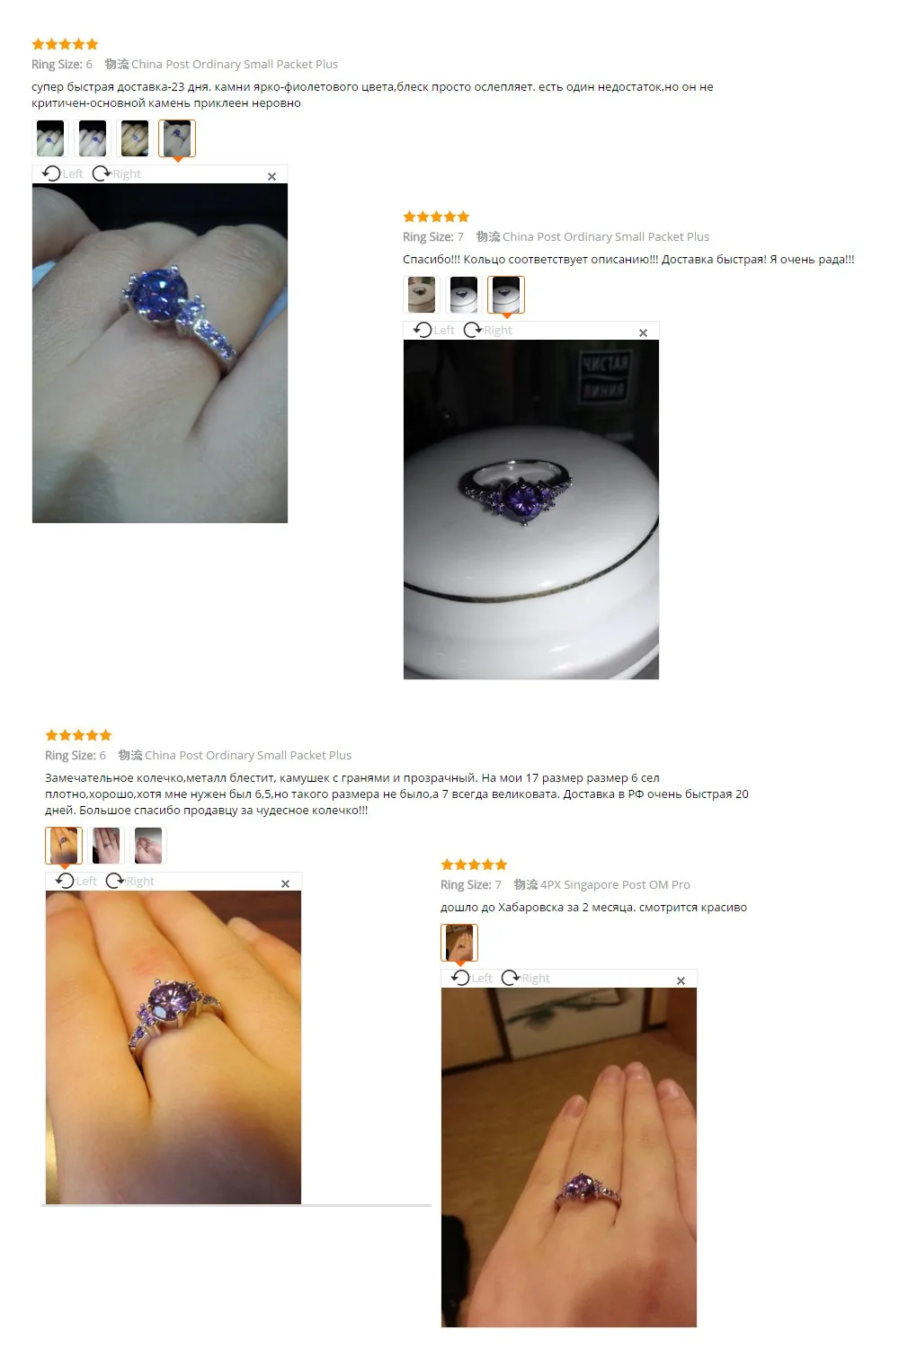Open last thumbnail in the third review
Image resolution: width=899 pixels, height=1348 pixels.
148,846
